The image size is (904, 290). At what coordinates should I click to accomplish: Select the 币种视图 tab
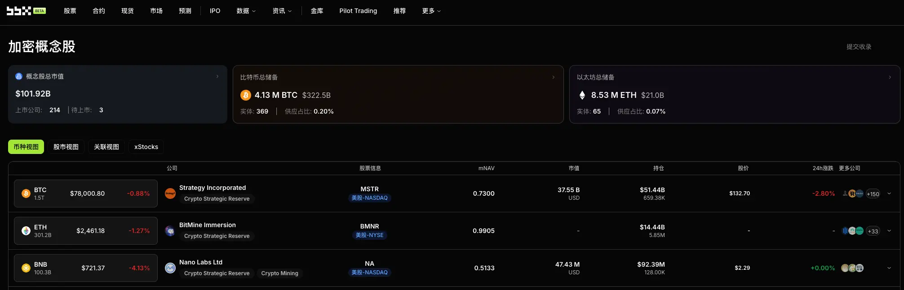pyautogui.click(x=26, y=147)
